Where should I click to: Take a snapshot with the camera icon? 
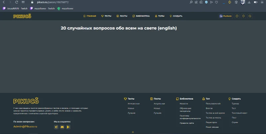[x=201, y=2]
